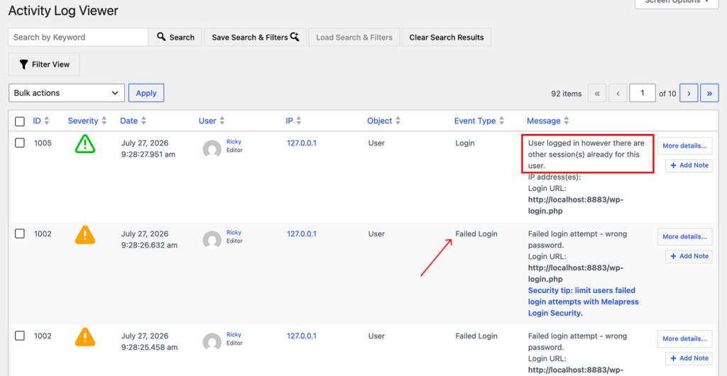Click the Activity Log Viewer heading
The height and width of the screenshot is (376, 727).
[63, 11]
